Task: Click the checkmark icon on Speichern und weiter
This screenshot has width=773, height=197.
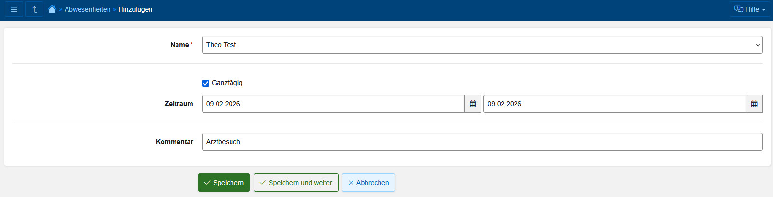Action: pyautogui.click(x=263, y=183)
